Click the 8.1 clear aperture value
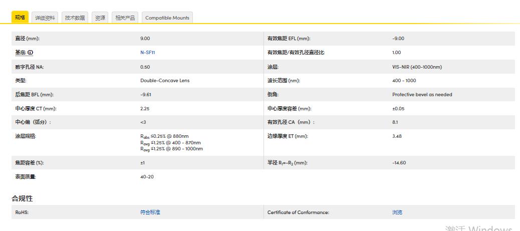520x231 pixels. tap(395, 122)
